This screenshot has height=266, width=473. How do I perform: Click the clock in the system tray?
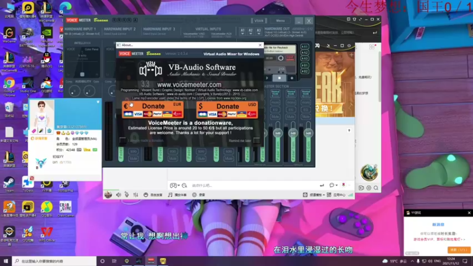(x=451, y=261)
